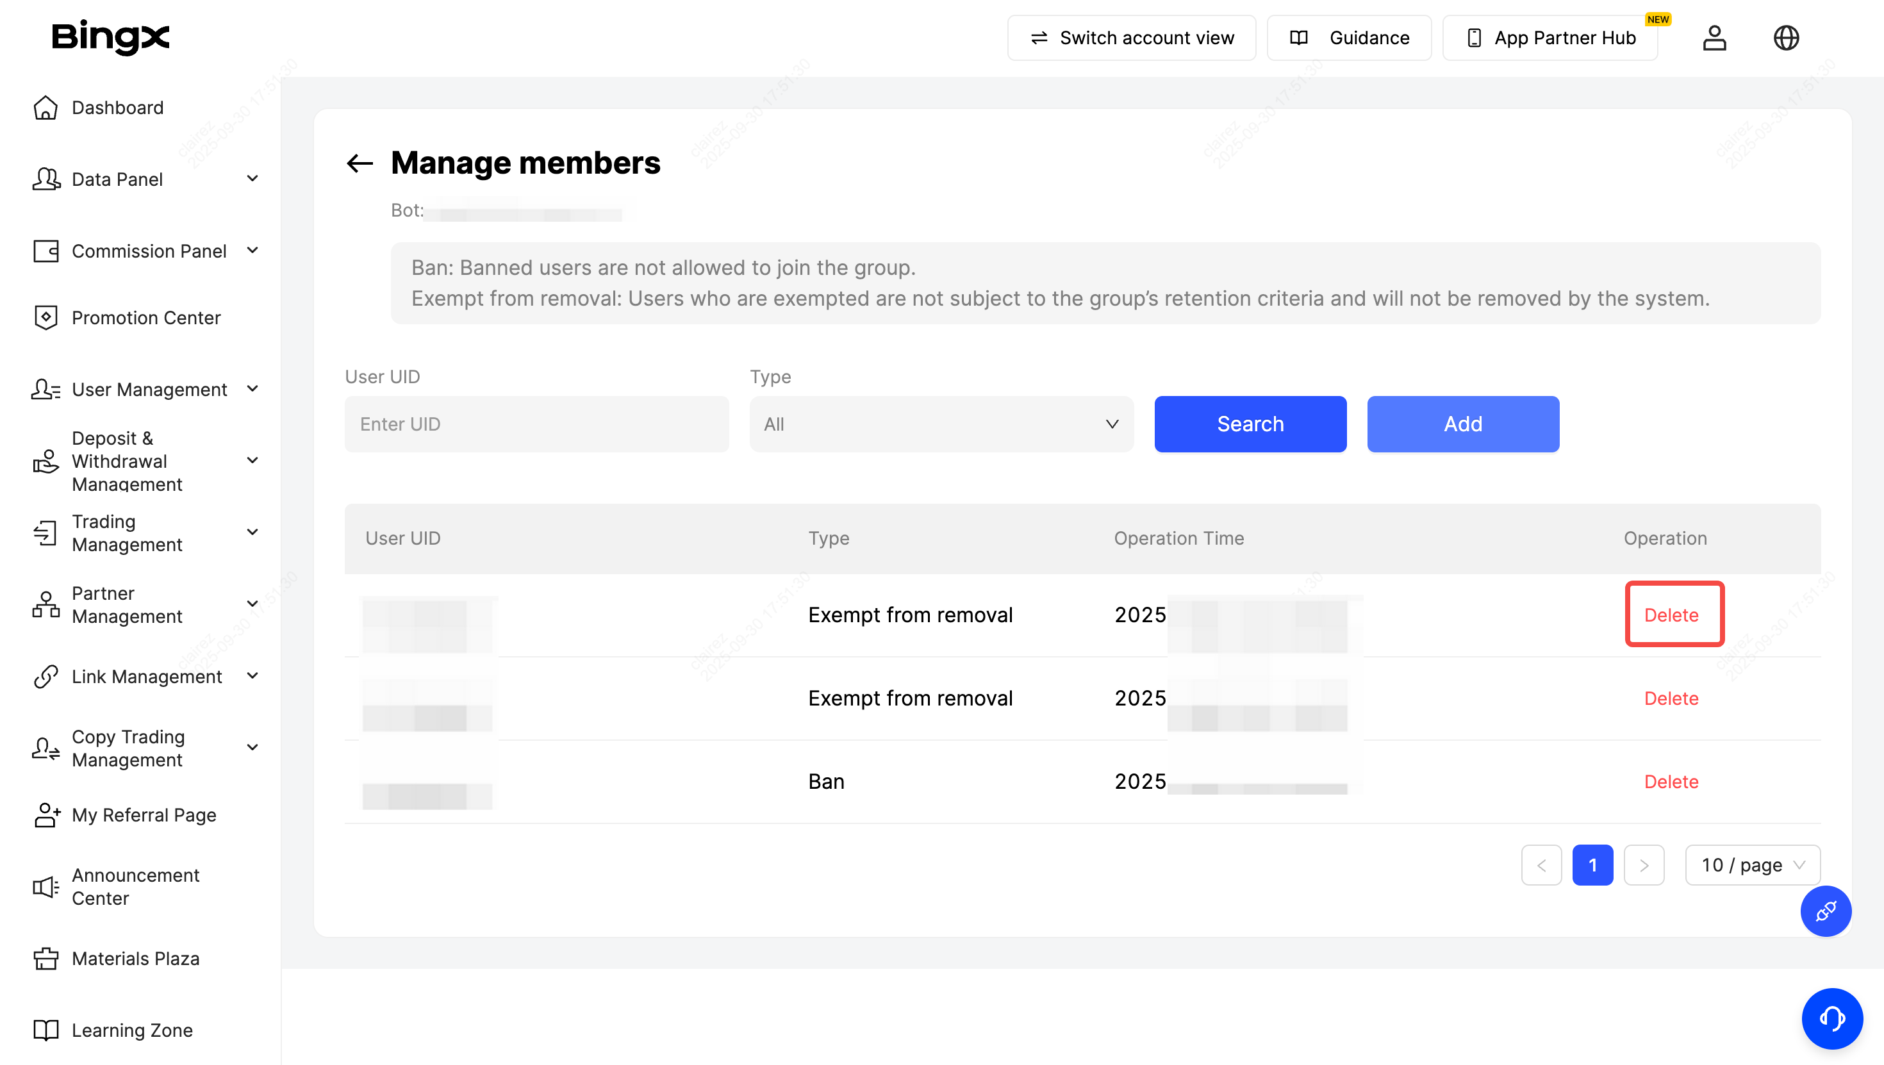Click the Promotion Center icon
The height and width of the screenshot is (1065, 1884).
[45, 317]
